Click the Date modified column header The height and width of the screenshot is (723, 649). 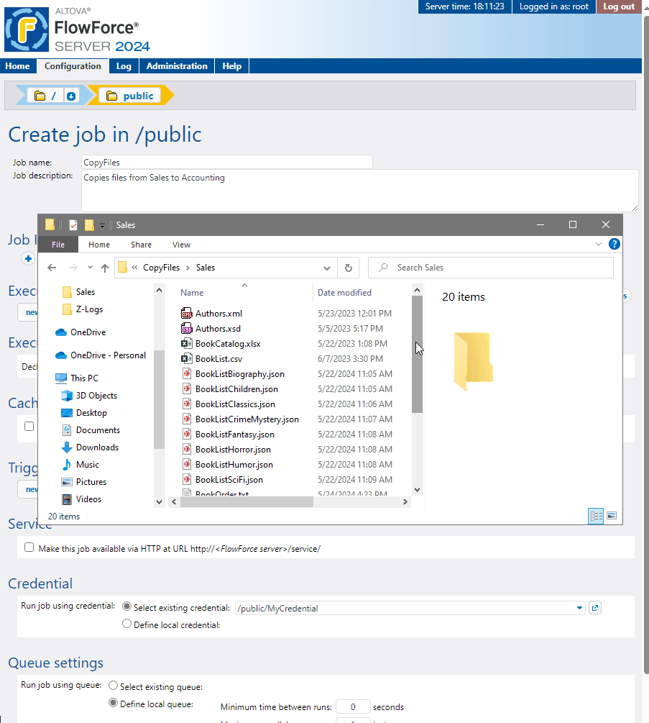pyautogui.click(x=345, y=293)
